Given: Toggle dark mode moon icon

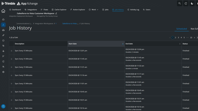Looking at the screenshot, I should tap(192, 3).
